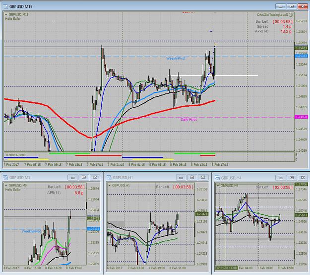The height and width of the screenshot is (275, 310).
Task: Expand one-click trading triangle on M15 chart
Action: [6, 14]
